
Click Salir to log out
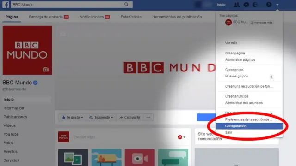pyautogui.click(x=228, y=132)
